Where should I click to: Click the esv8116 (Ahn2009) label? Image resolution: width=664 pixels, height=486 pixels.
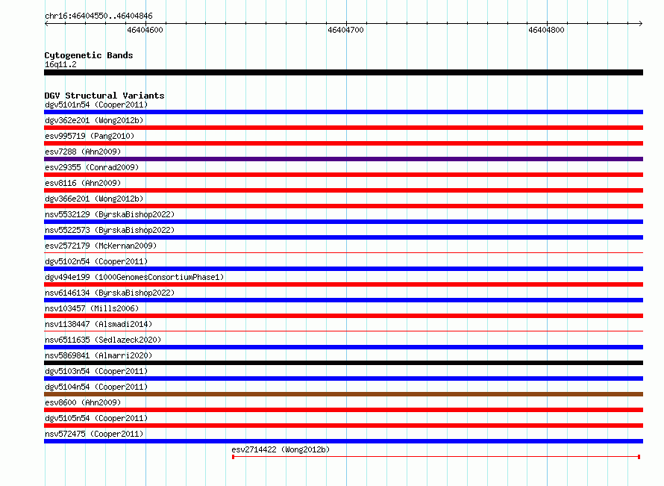pyautogui.click(x=83, y=183)
